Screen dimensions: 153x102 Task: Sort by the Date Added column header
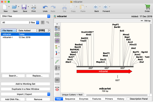coord(27,30)
